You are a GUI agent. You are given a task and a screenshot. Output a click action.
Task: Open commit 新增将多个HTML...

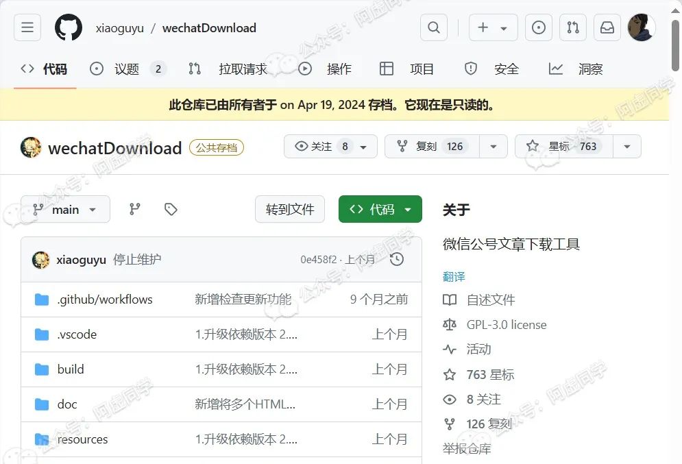[245, 404]
